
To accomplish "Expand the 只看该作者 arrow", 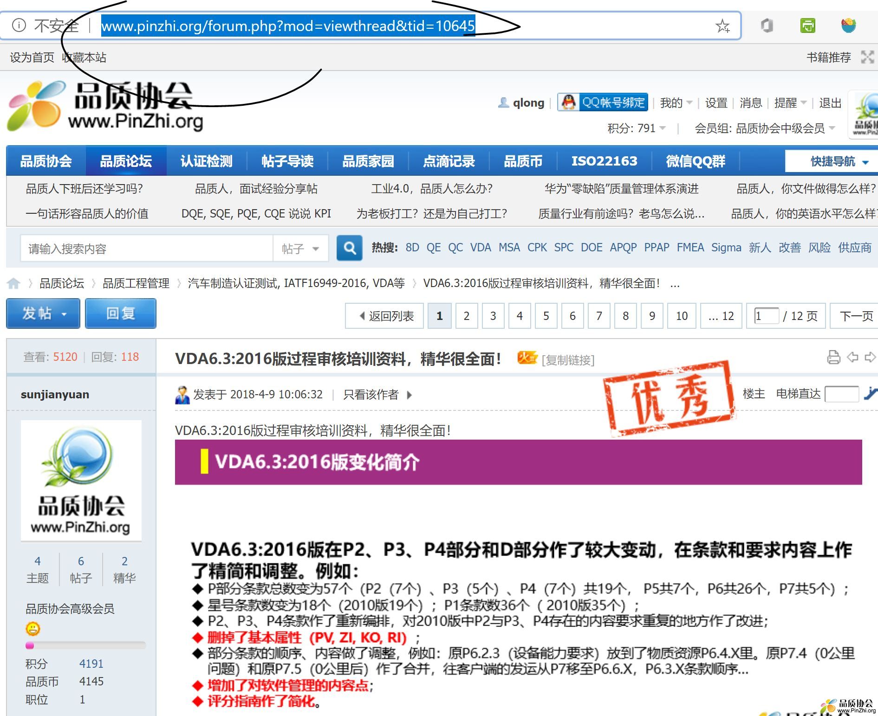I will click(x=409, y=395).
